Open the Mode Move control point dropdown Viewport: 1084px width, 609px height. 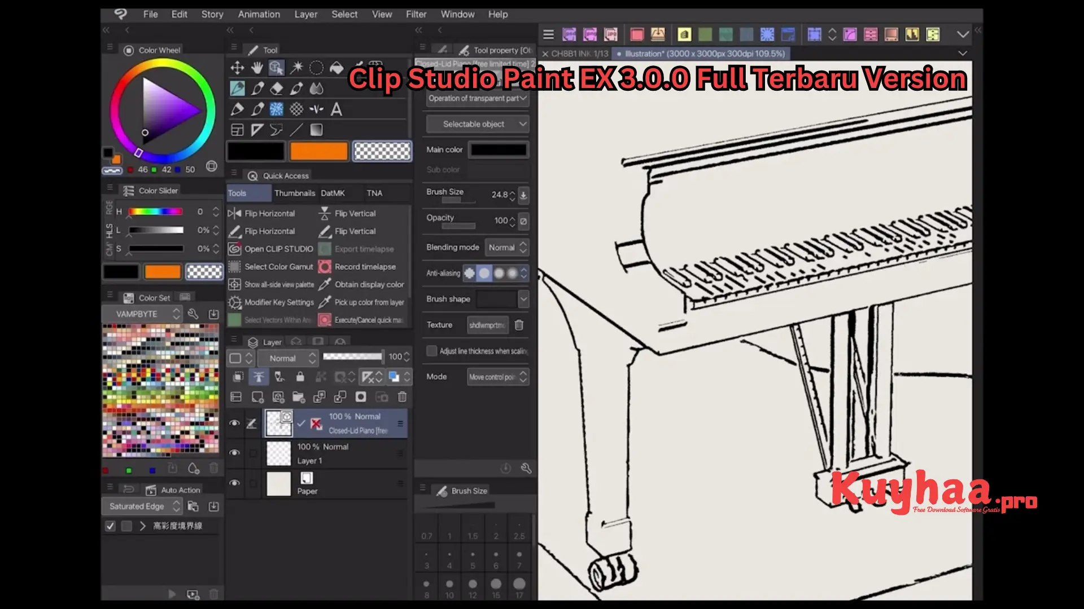pos(497,377)
